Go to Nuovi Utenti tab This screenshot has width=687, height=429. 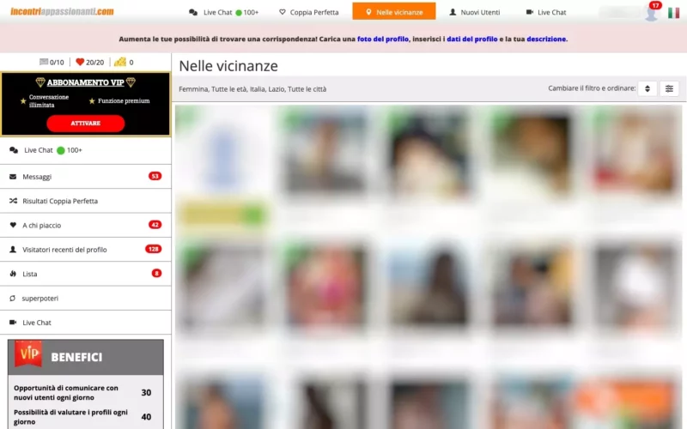coord(474,12)
